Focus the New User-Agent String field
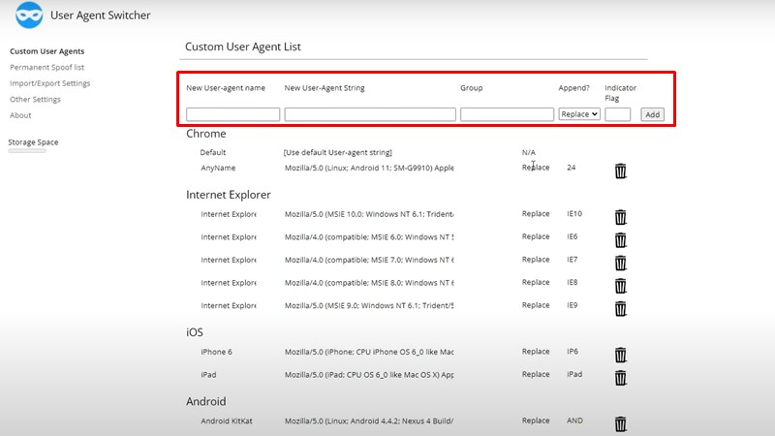 (x=370, y=114)
